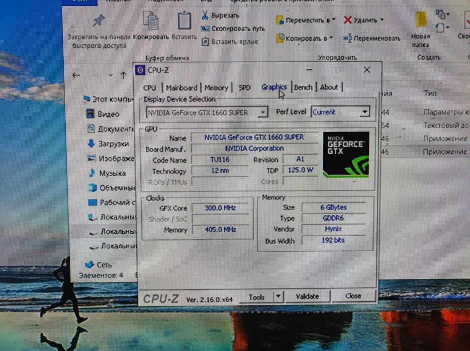
Task: Click the A1 revision value
Action: (300, 159)
